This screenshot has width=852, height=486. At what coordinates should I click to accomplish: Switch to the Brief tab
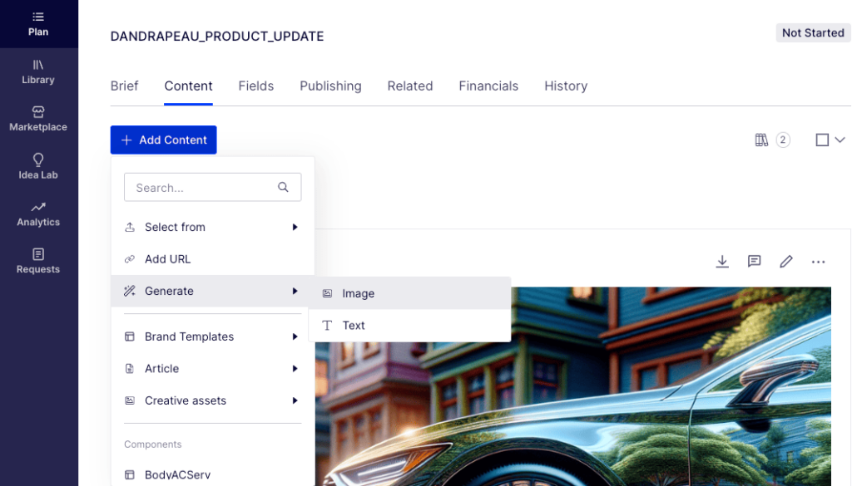125,86
